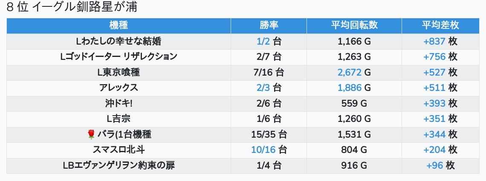Sort by the 機種 column header

tap(119, 25)
